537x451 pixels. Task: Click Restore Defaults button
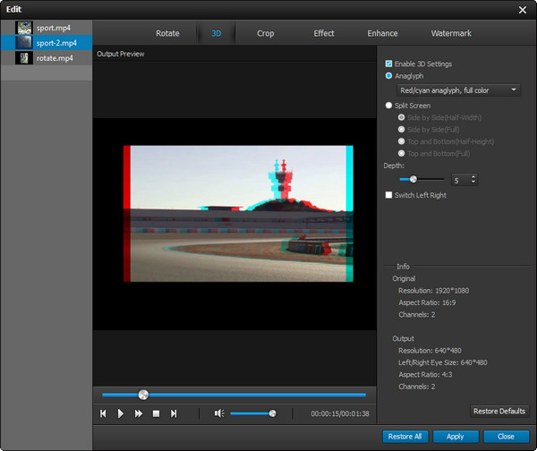(x=499, y=411)
